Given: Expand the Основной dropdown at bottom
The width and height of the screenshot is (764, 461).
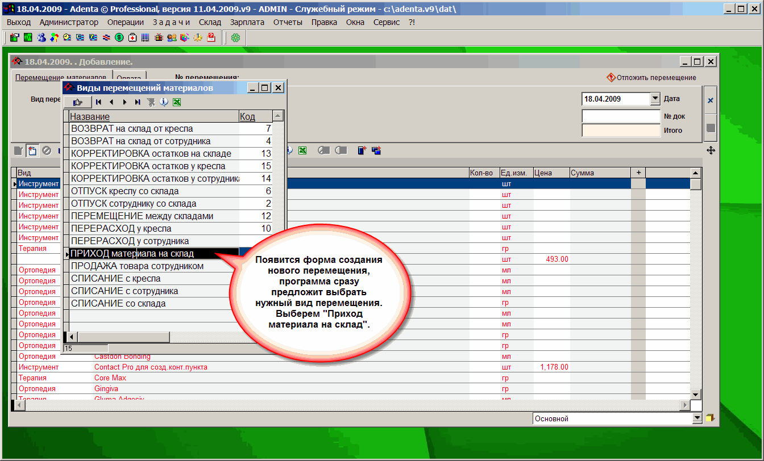Looking at the screenshot, I should point(697,418).
